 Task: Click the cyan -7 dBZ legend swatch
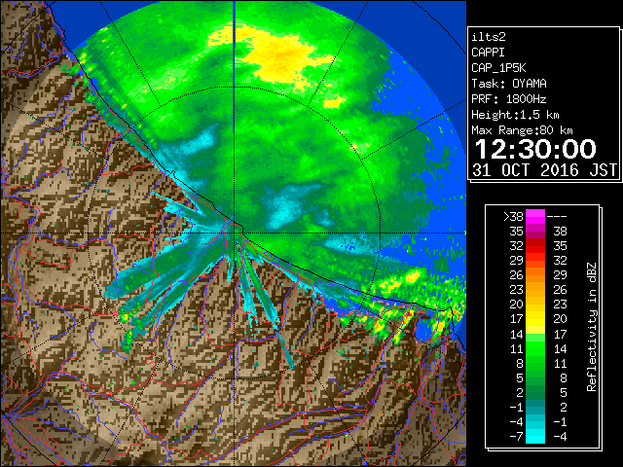[535, 436]
